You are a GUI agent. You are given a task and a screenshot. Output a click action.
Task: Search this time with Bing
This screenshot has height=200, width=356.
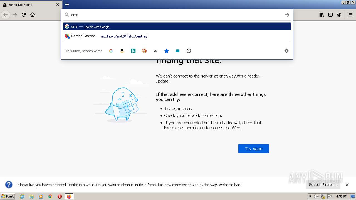(x=133, y=51)
